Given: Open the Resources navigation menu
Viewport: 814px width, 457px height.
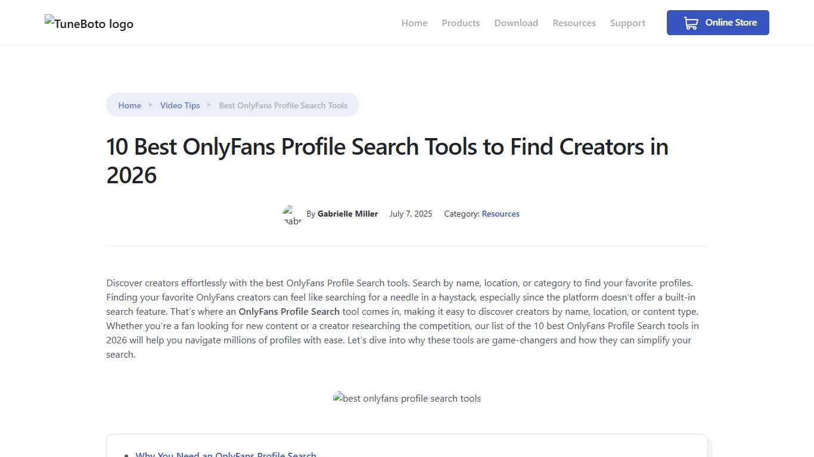Looking at the screenshot, I should point(574,23).
